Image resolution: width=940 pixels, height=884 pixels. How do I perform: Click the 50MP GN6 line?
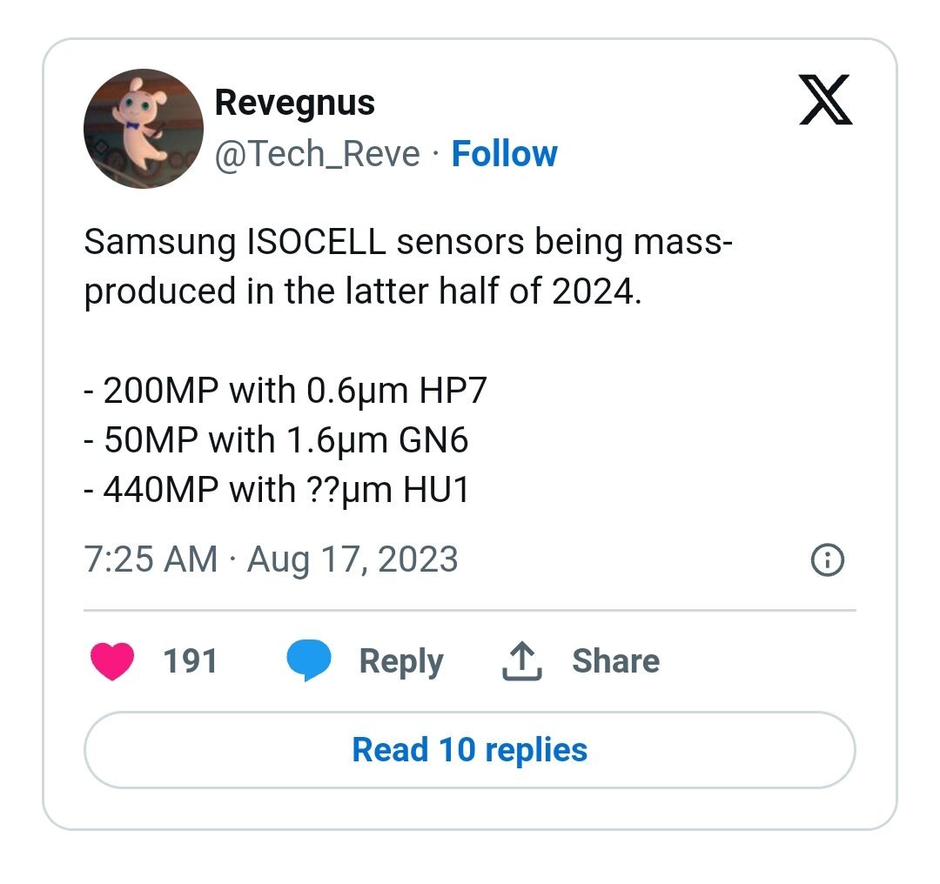(x=277, y=441)
